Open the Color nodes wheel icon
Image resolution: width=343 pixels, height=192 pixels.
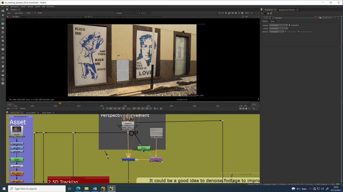pos(3,28)
